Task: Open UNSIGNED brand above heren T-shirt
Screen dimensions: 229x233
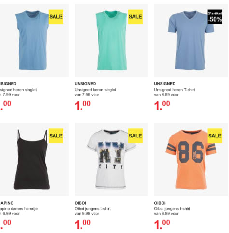Action: 165,84
